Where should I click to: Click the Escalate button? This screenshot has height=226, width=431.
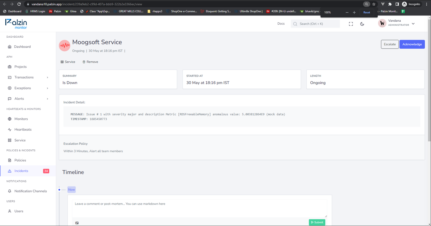coord(390,44)
